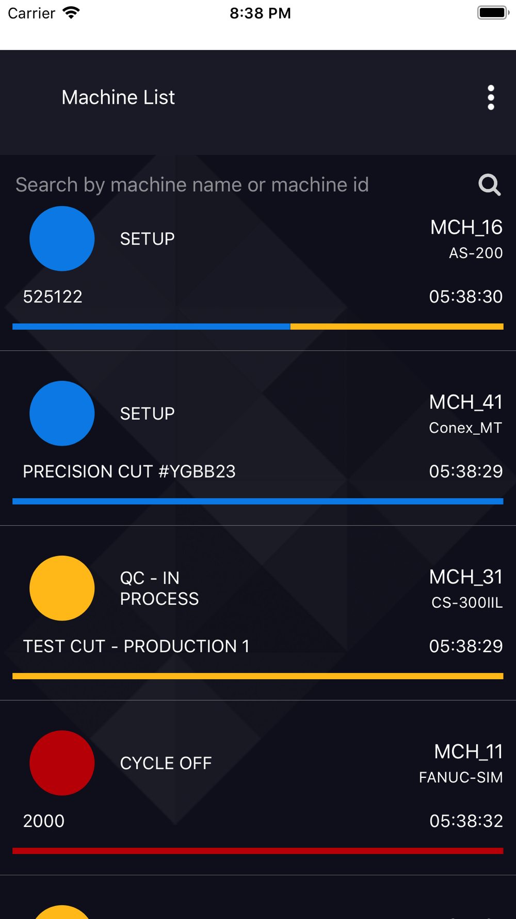Open machine MCH_16 name label
516x919 pixels.
(x=466, y=227)
